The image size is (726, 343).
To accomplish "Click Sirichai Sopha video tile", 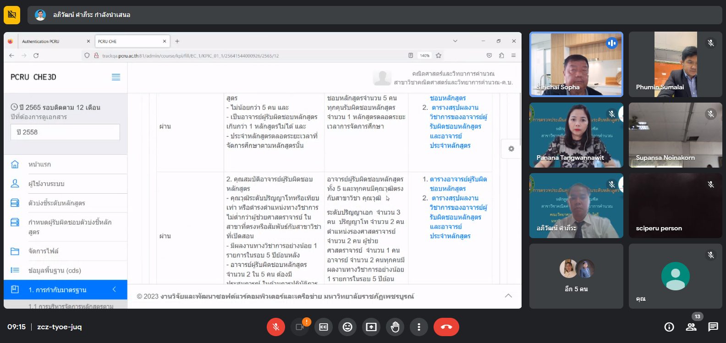I will [x=576, y=64].
